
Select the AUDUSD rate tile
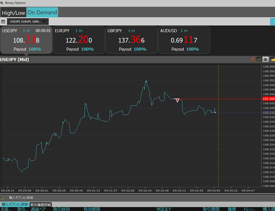(184, 40)
